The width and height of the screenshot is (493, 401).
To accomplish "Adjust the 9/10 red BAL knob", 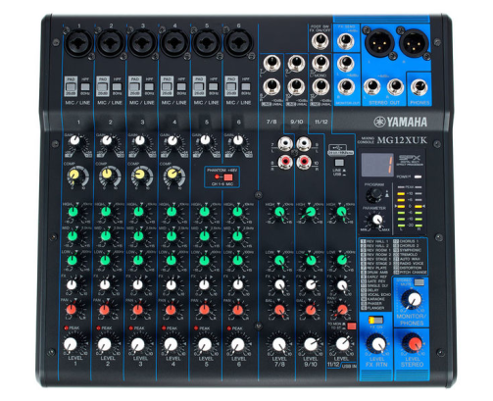I will pyautogui.click(x=311, y=310).
